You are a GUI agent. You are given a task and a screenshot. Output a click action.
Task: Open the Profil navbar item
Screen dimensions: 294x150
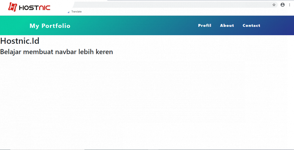coord(204,25)
